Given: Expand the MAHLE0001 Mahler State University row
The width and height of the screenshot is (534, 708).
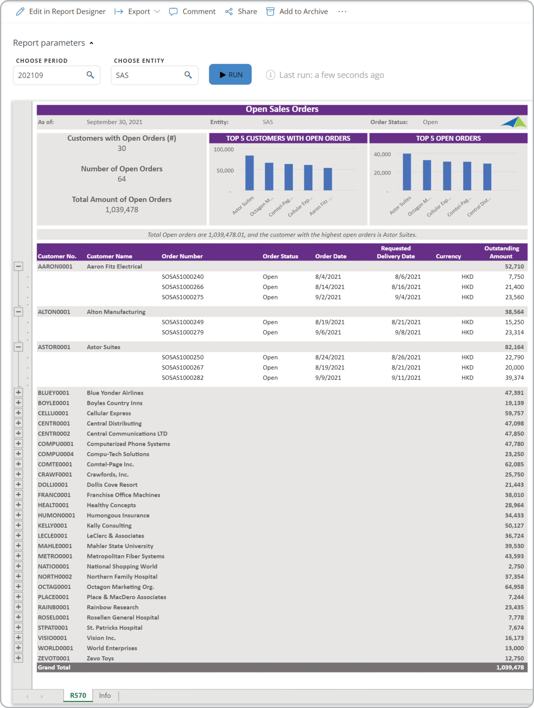Looking at the screenshot, I should click(19, 546).
